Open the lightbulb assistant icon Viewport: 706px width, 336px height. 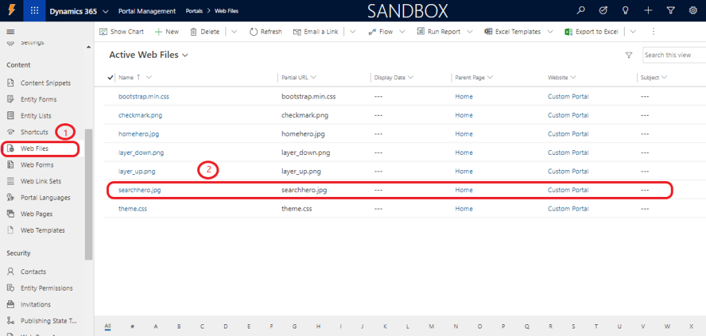pyautogui.click(x=626, y=11)
